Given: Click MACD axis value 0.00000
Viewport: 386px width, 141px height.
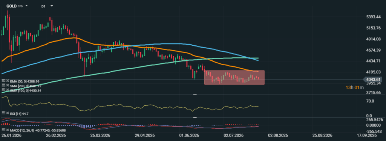Looking at the screenshot, I should coord(374,125).
